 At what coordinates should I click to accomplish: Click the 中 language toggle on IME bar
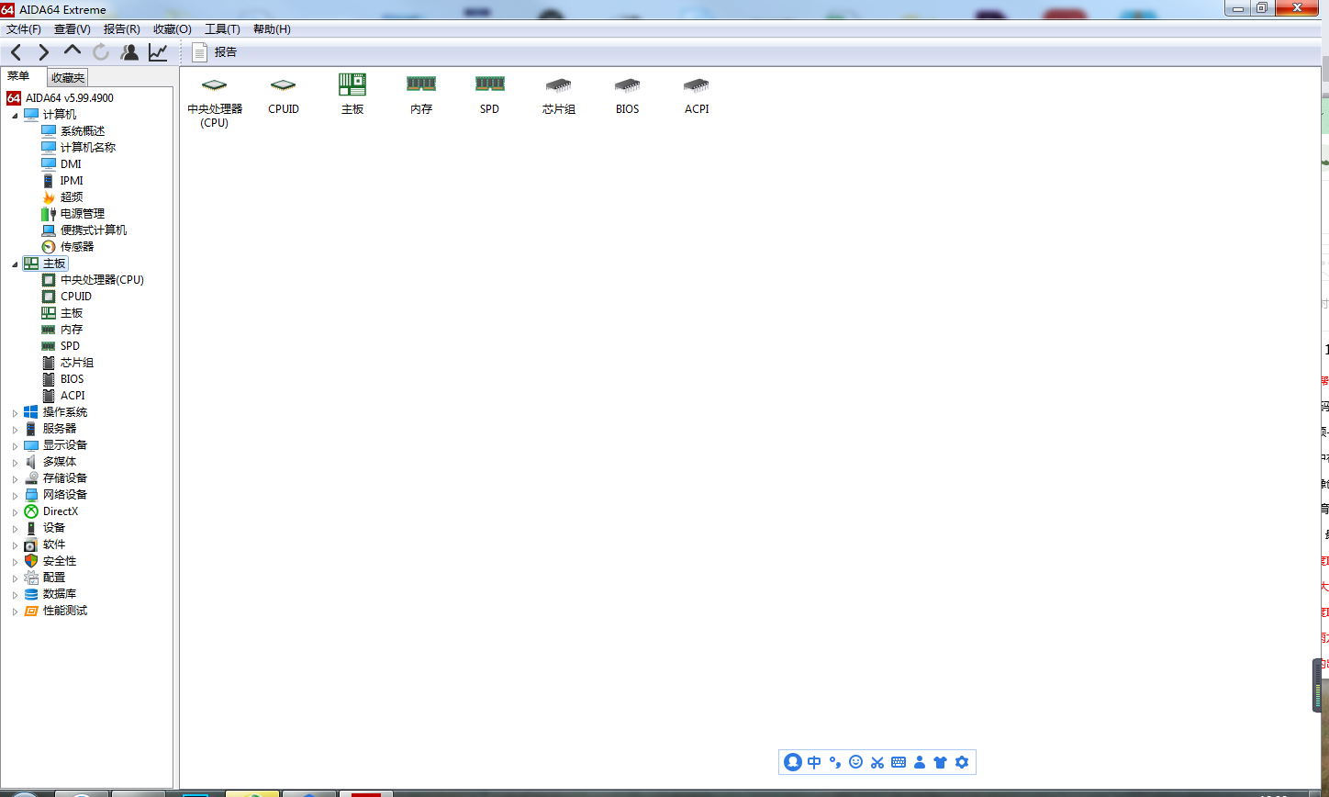[814, 762]
